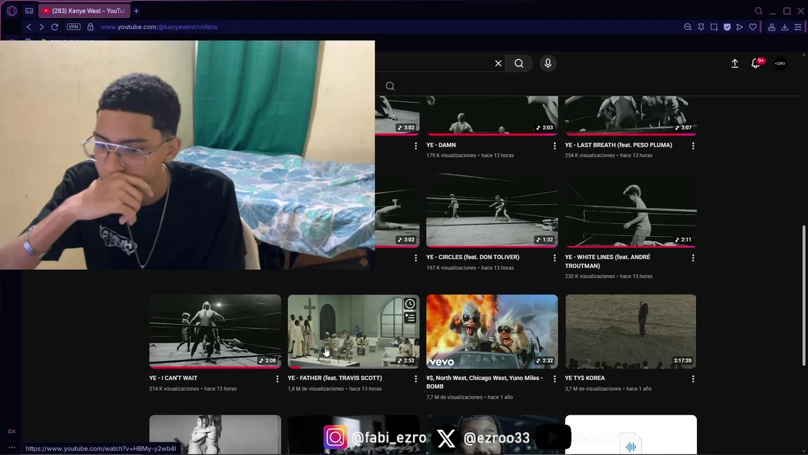The height and width of the screenshot is (455, 808).
Task: Open the Opera main menu logo
Action: pos(11,11)
